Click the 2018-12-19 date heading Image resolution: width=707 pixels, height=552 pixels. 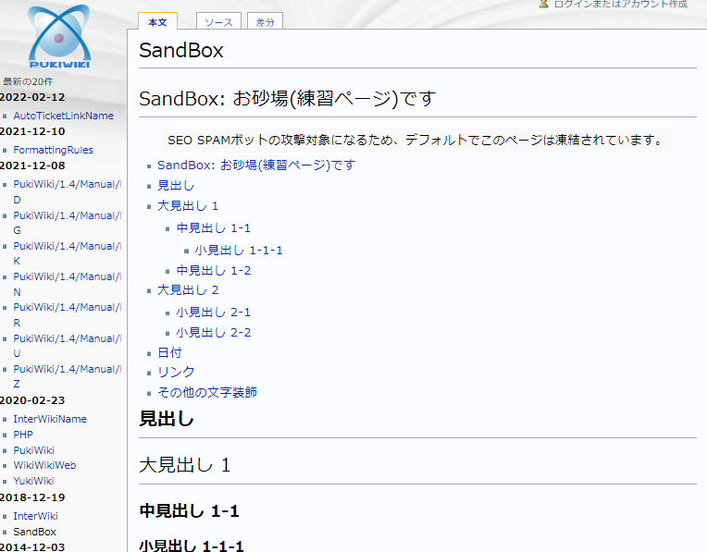[x=32, y=497]
